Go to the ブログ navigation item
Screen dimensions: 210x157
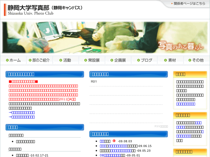click(x=144, y=60)
